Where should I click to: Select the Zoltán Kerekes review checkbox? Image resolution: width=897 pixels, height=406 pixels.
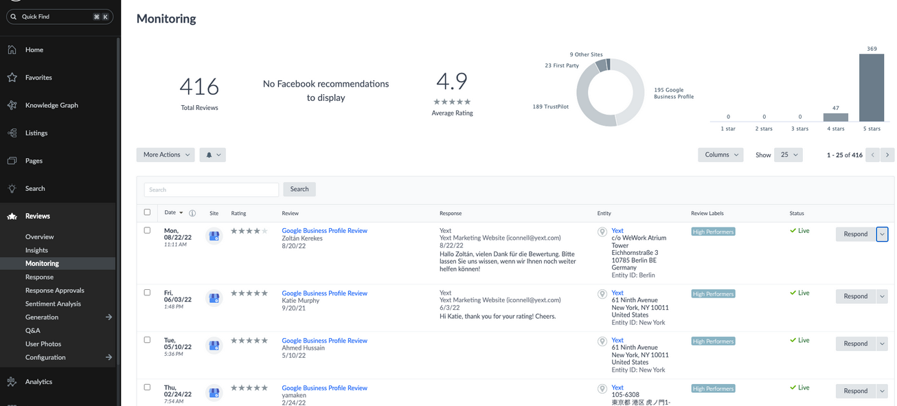click(147, 230)
